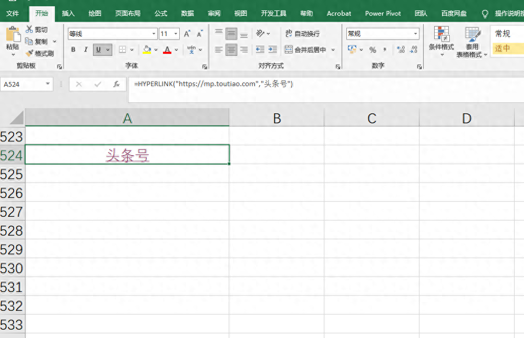The image size is (524, 338).
Task: Click the insert function fx icon
Action: [117, 84]
